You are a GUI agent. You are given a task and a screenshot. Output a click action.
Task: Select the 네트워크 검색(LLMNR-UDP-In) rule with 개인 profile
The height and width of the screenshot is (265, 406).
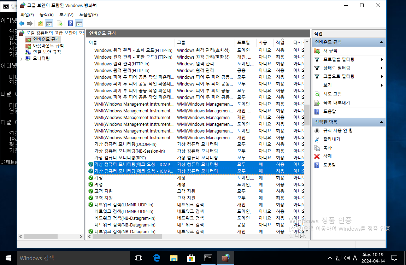[196, 205]
